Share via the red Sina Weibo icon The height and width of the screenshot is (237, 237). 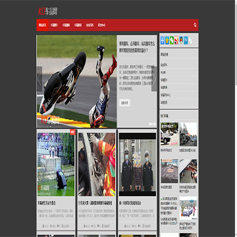(176, 40)
